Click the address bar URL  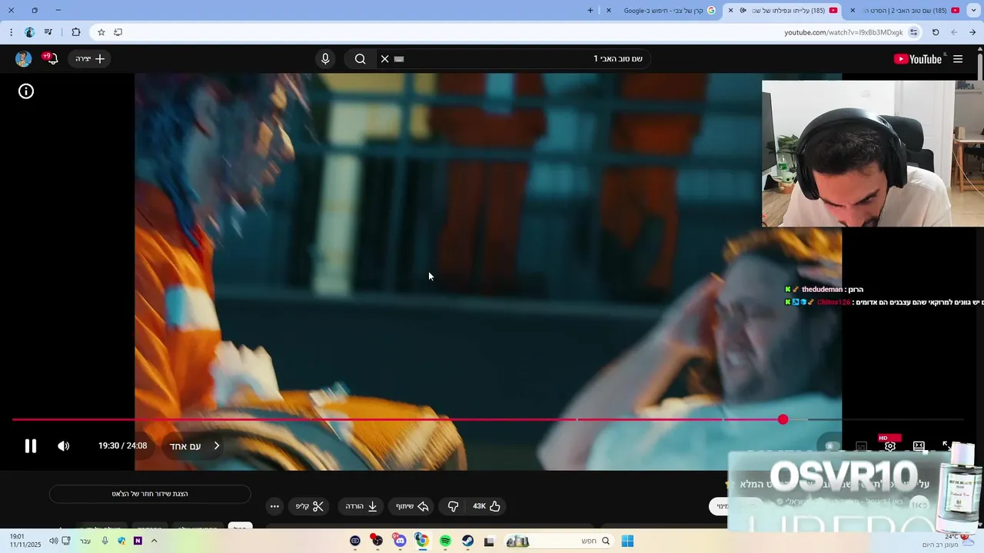(843, 32)
